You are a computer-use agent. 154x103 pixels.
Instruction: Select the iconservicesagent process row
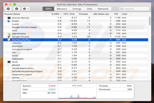(x=76, y=49)
